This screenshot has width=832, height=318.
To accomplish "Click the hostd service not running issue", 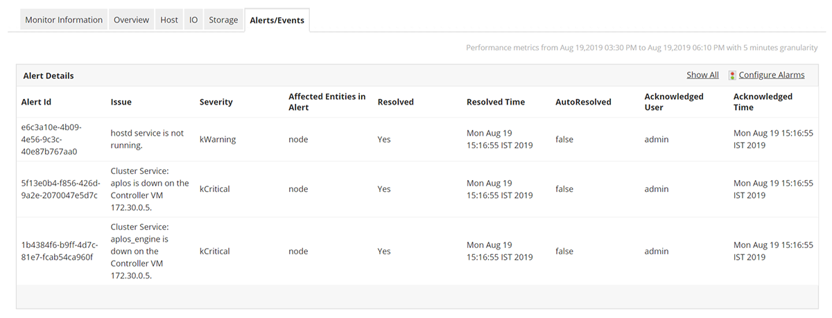I will (147, 139).
